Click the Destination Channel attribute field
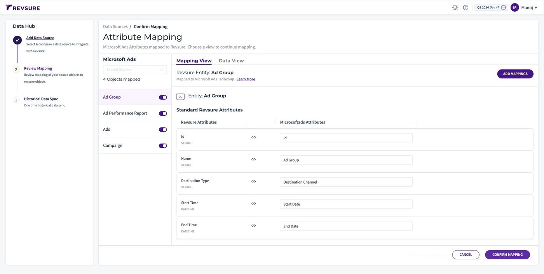 point(346,182)
